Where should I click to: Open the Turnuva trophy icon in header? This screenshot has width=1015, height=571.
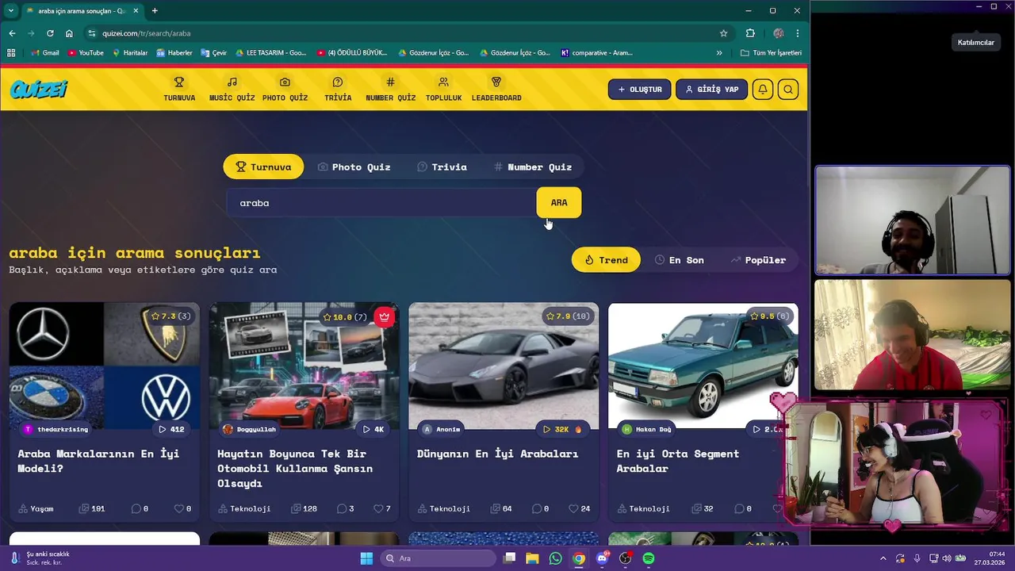pyautogui.click(x=179, y=82)
